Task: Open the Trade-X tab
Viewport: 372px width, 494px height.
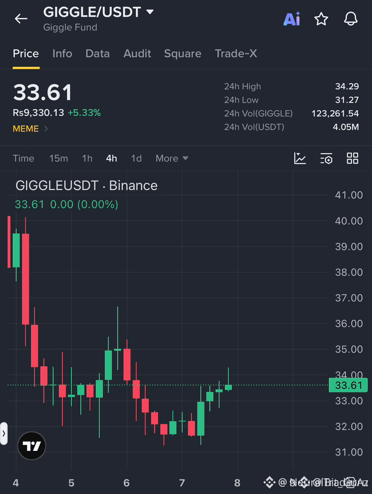Action: tap(236, 53)
